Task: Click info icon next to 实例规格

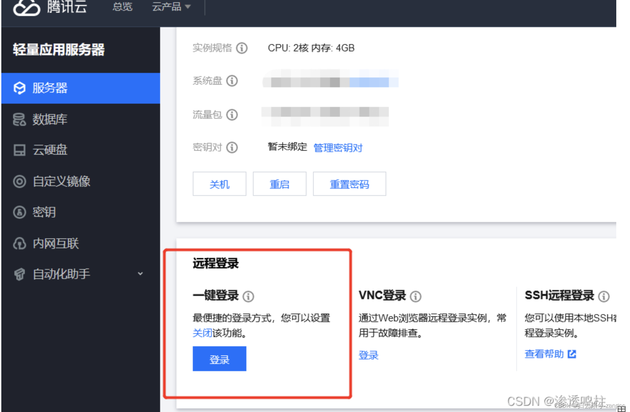Action: (242, 48)
